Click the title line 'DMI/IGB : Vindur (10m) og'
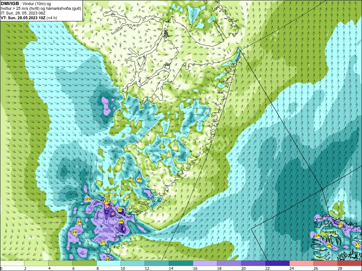Image resolution: width=362 pixels, height=271 pixels. coord(26,4)
